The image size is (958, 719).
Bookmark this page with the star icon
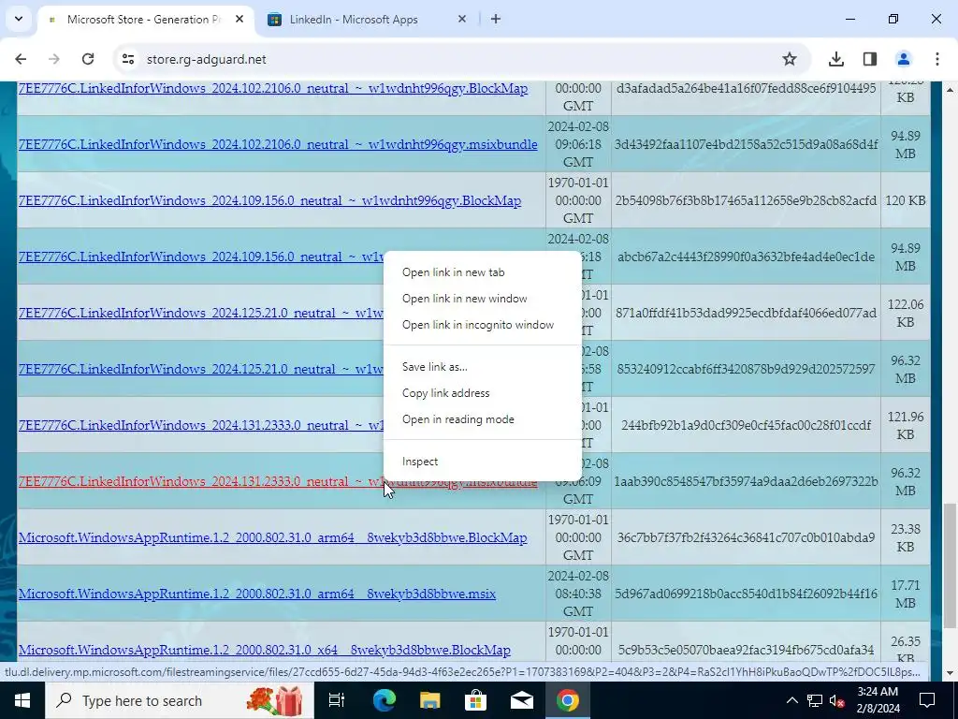pos(790,59)
